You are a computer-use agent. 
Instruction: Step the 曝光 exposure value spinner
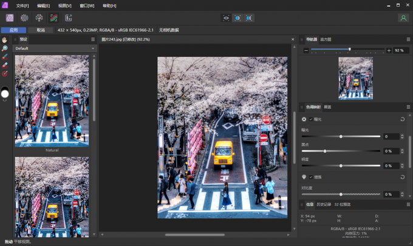click(x=402, y=136)
